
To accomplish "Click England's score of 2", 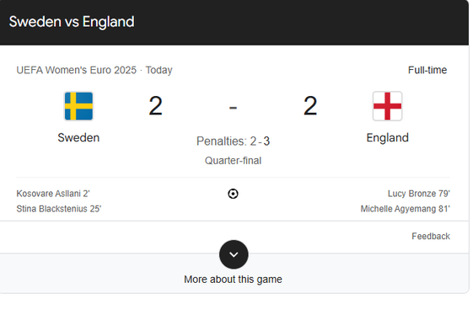I will point(310,106).
